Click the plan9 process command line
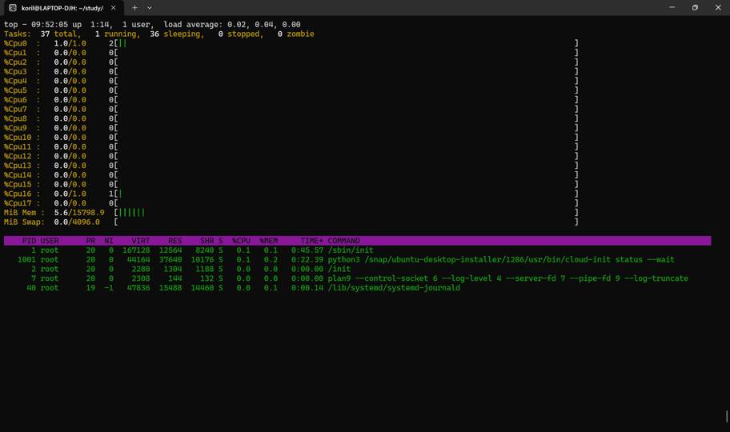 [507, 278]
